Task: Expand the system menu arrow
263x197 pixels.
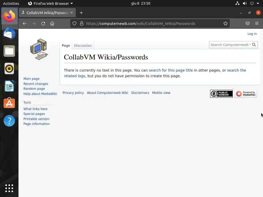Action: click(258, 3)
